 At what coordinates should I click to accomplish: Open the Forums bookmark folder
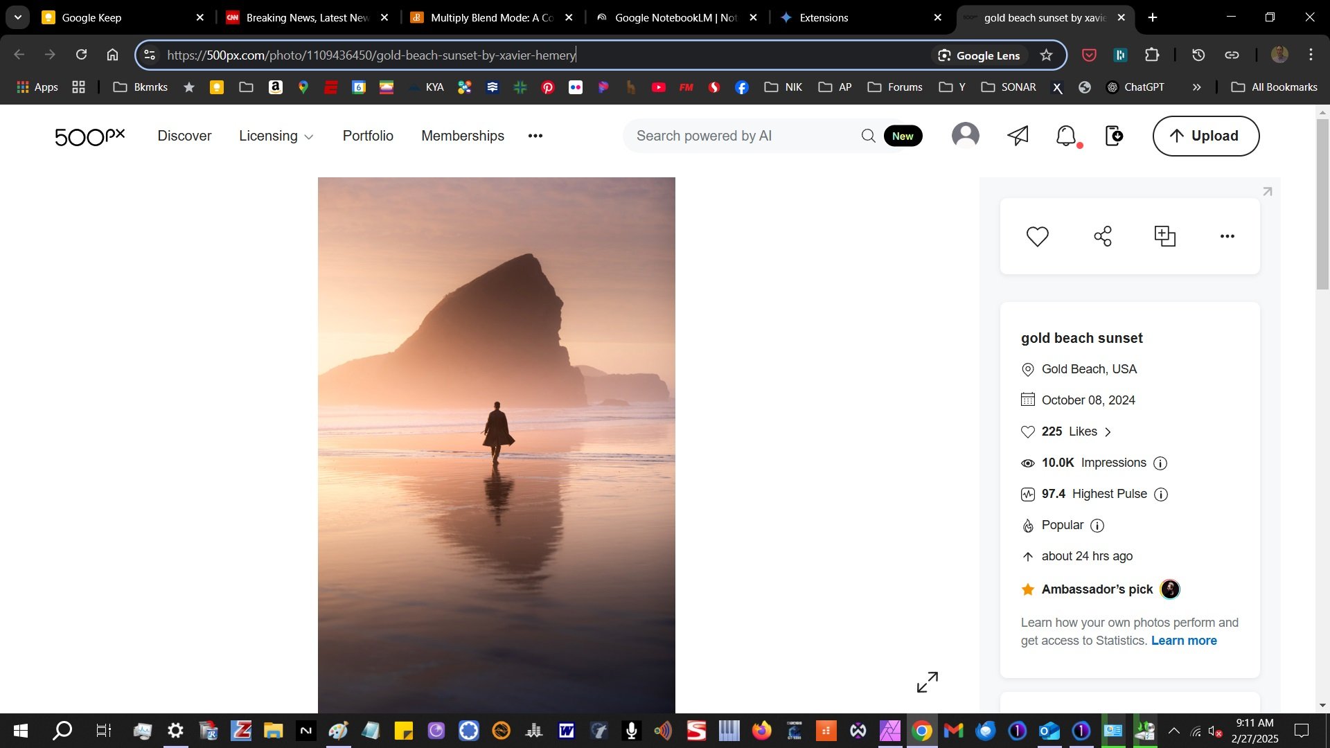point(895,87)
